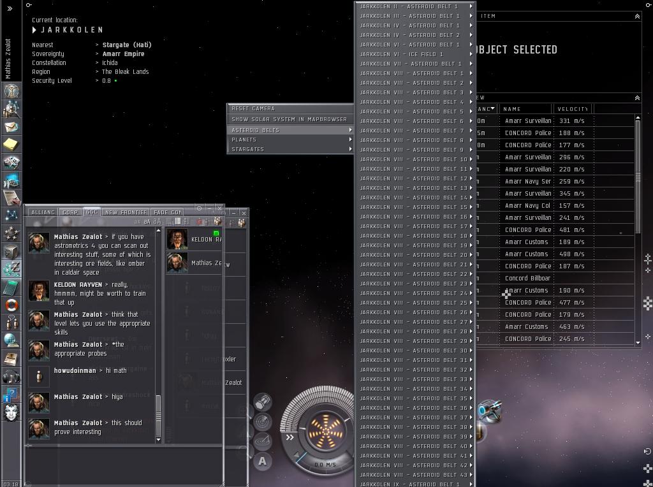This screenshot has height=487, width=653.
Task: Expand Jarkkolen VIII - Asteroid Belt 10 submenu
Action: pos(416,159)
